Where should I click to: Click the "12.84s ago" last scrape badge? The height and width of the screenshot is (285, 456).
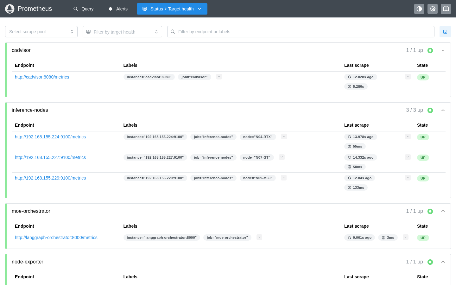coord(359,178)
